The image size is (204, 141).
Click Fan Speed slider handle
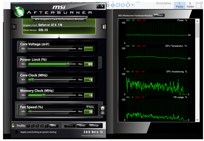[x=30, y=112]
